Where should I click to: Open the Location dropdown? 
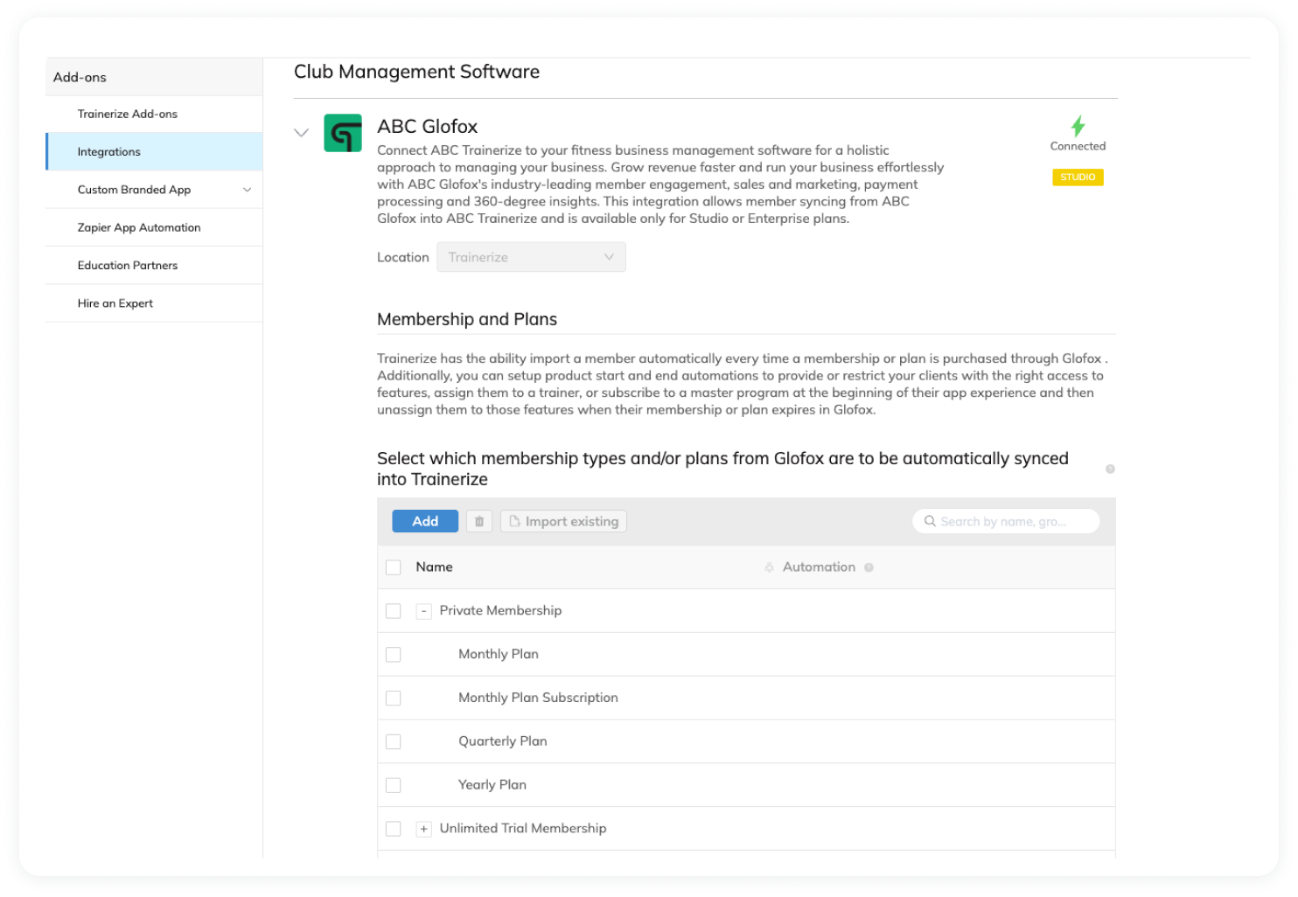[531, 257]
